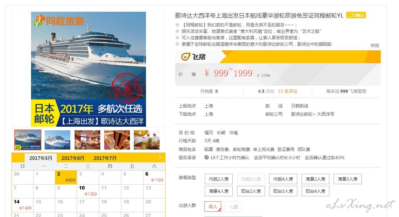This screenshot has height=217, width=399.
Task: View the second ship thumbnail image
Action: [57, 140]
